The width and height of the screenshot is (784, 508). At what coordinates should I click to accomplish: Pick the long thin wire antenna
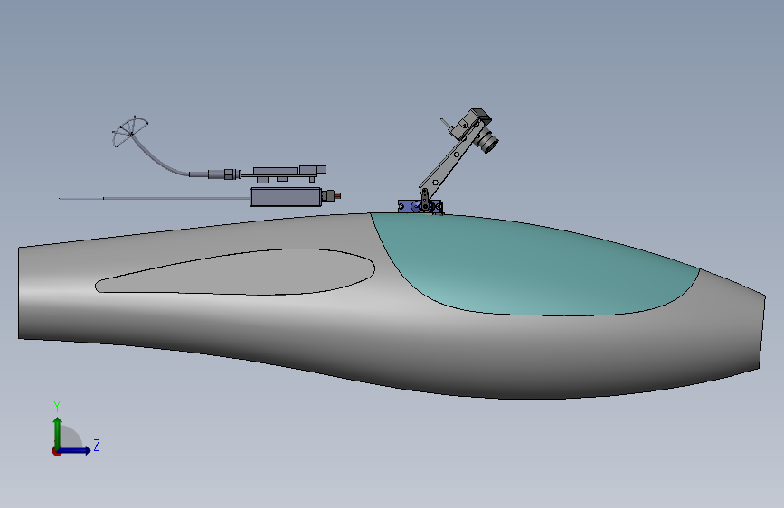pos(154,199)
